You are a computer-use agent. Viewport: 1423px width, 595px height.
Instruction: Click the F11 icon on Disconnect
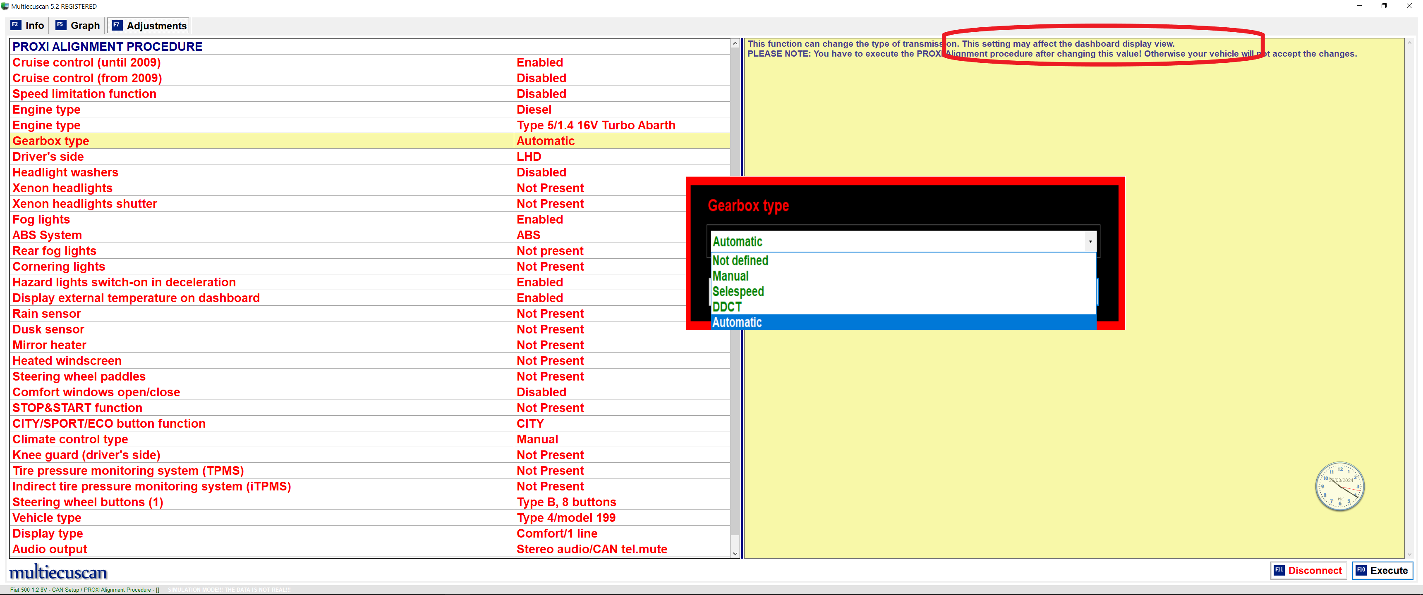(x=1279, y=570)
